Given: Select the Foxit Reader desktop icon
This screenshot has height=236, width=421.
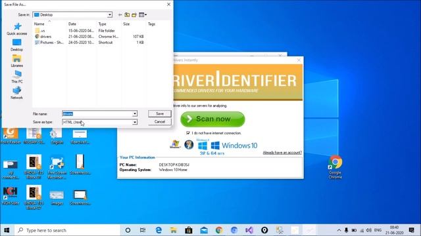Looking at the screenshot, I should click(11, 136).
